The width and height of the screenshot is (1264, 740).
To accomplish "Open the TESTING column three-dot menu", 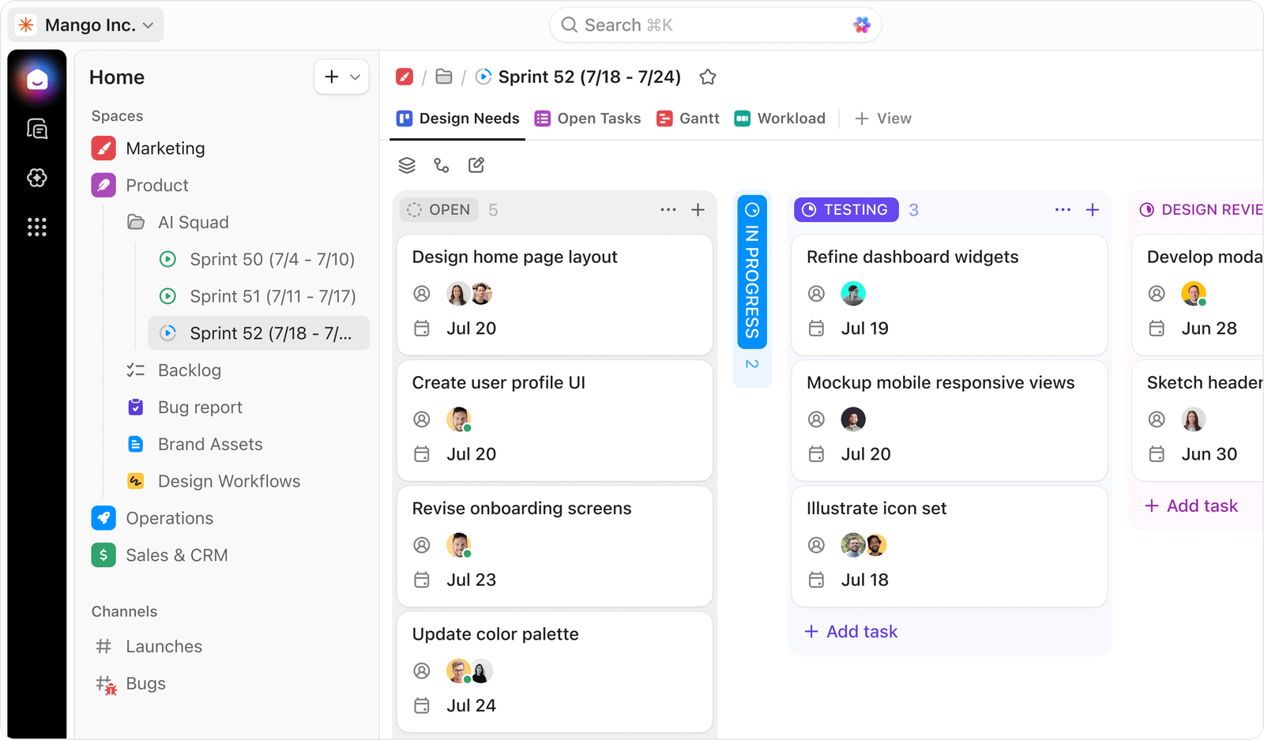I will (1063, 209).
